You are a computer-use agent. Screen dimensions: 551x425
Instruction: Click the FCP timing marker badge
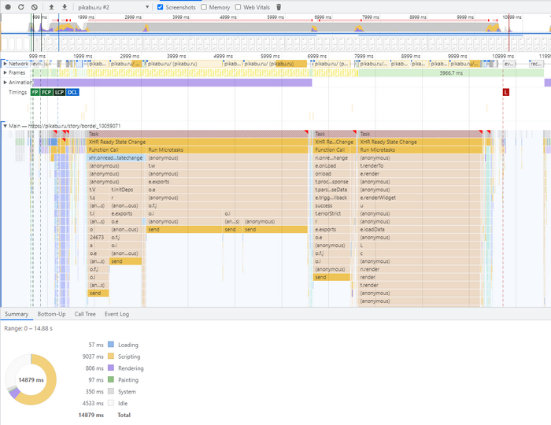pos(46,92)
